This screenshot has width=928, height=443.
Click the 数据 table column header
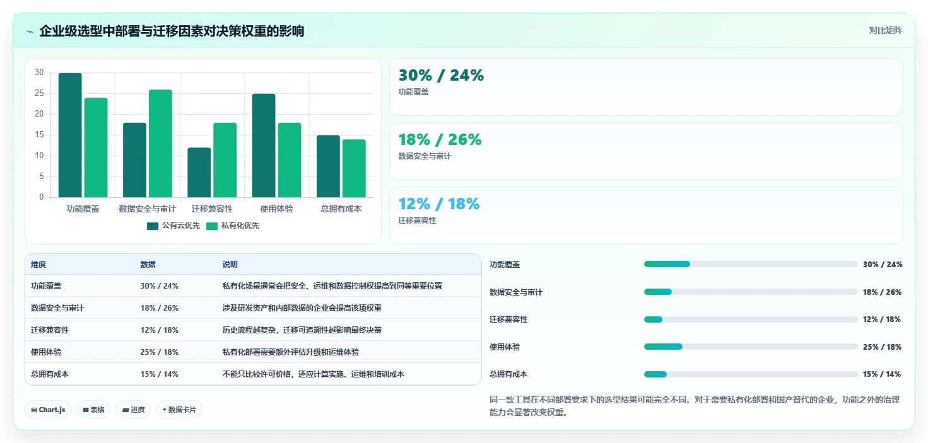pos(148,265)
